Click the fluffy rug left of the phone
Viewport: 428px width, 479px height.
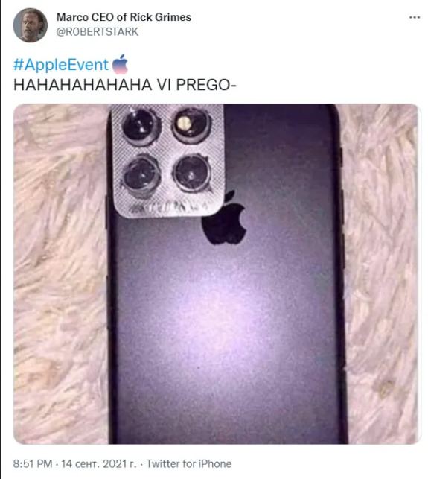pos(60,274)
